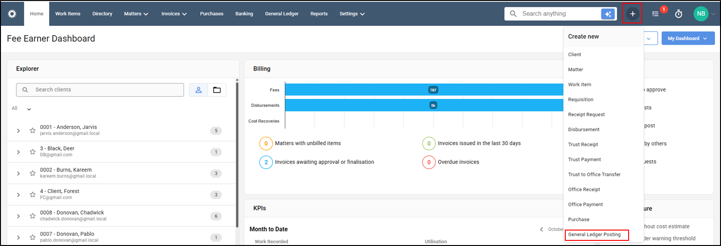Open the Settings menu dropdown
721x246 pixels.
[x=352, y=14]
